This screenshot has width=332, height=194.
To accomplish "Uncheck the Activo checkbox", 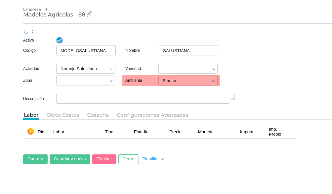I will click(60, 40).
